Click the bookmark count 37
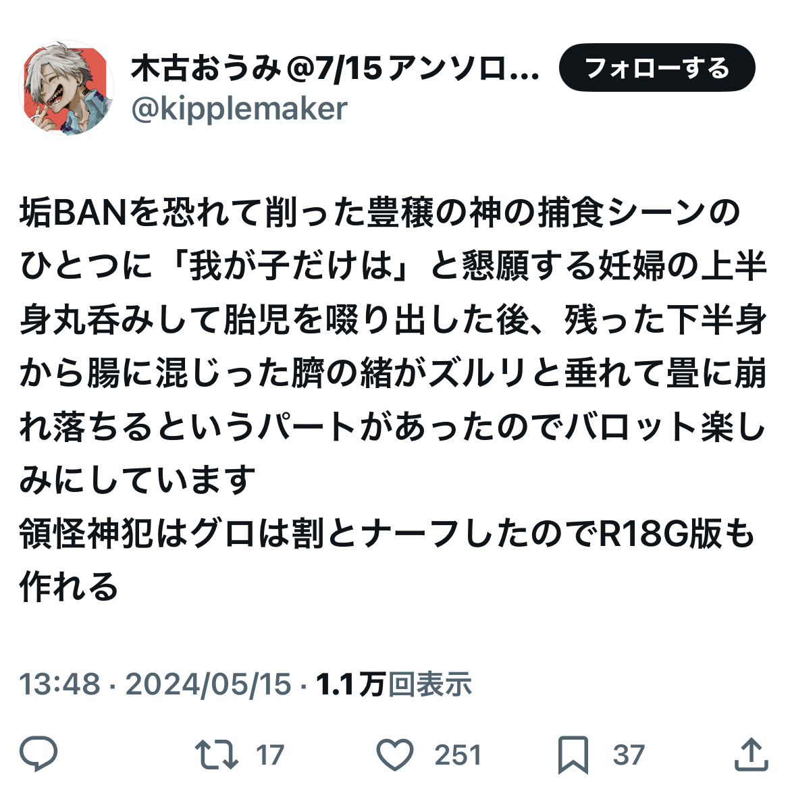The width and height of the screenshot is (790, 793). point(629,755)
